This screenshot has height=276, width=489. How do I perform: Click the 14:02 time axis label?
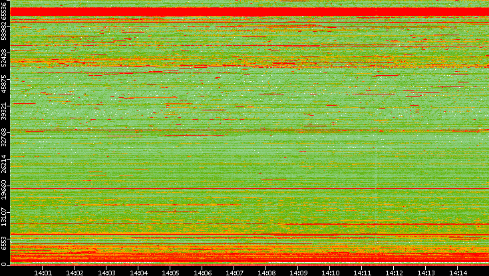(x=75, y=273)
